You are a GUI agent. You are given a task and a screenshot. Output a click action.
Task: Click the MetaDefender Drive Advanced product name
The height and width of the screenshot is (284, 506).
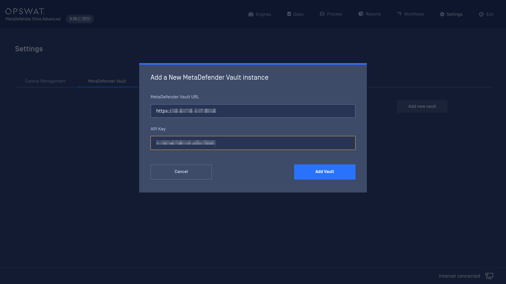pos(33,19)
